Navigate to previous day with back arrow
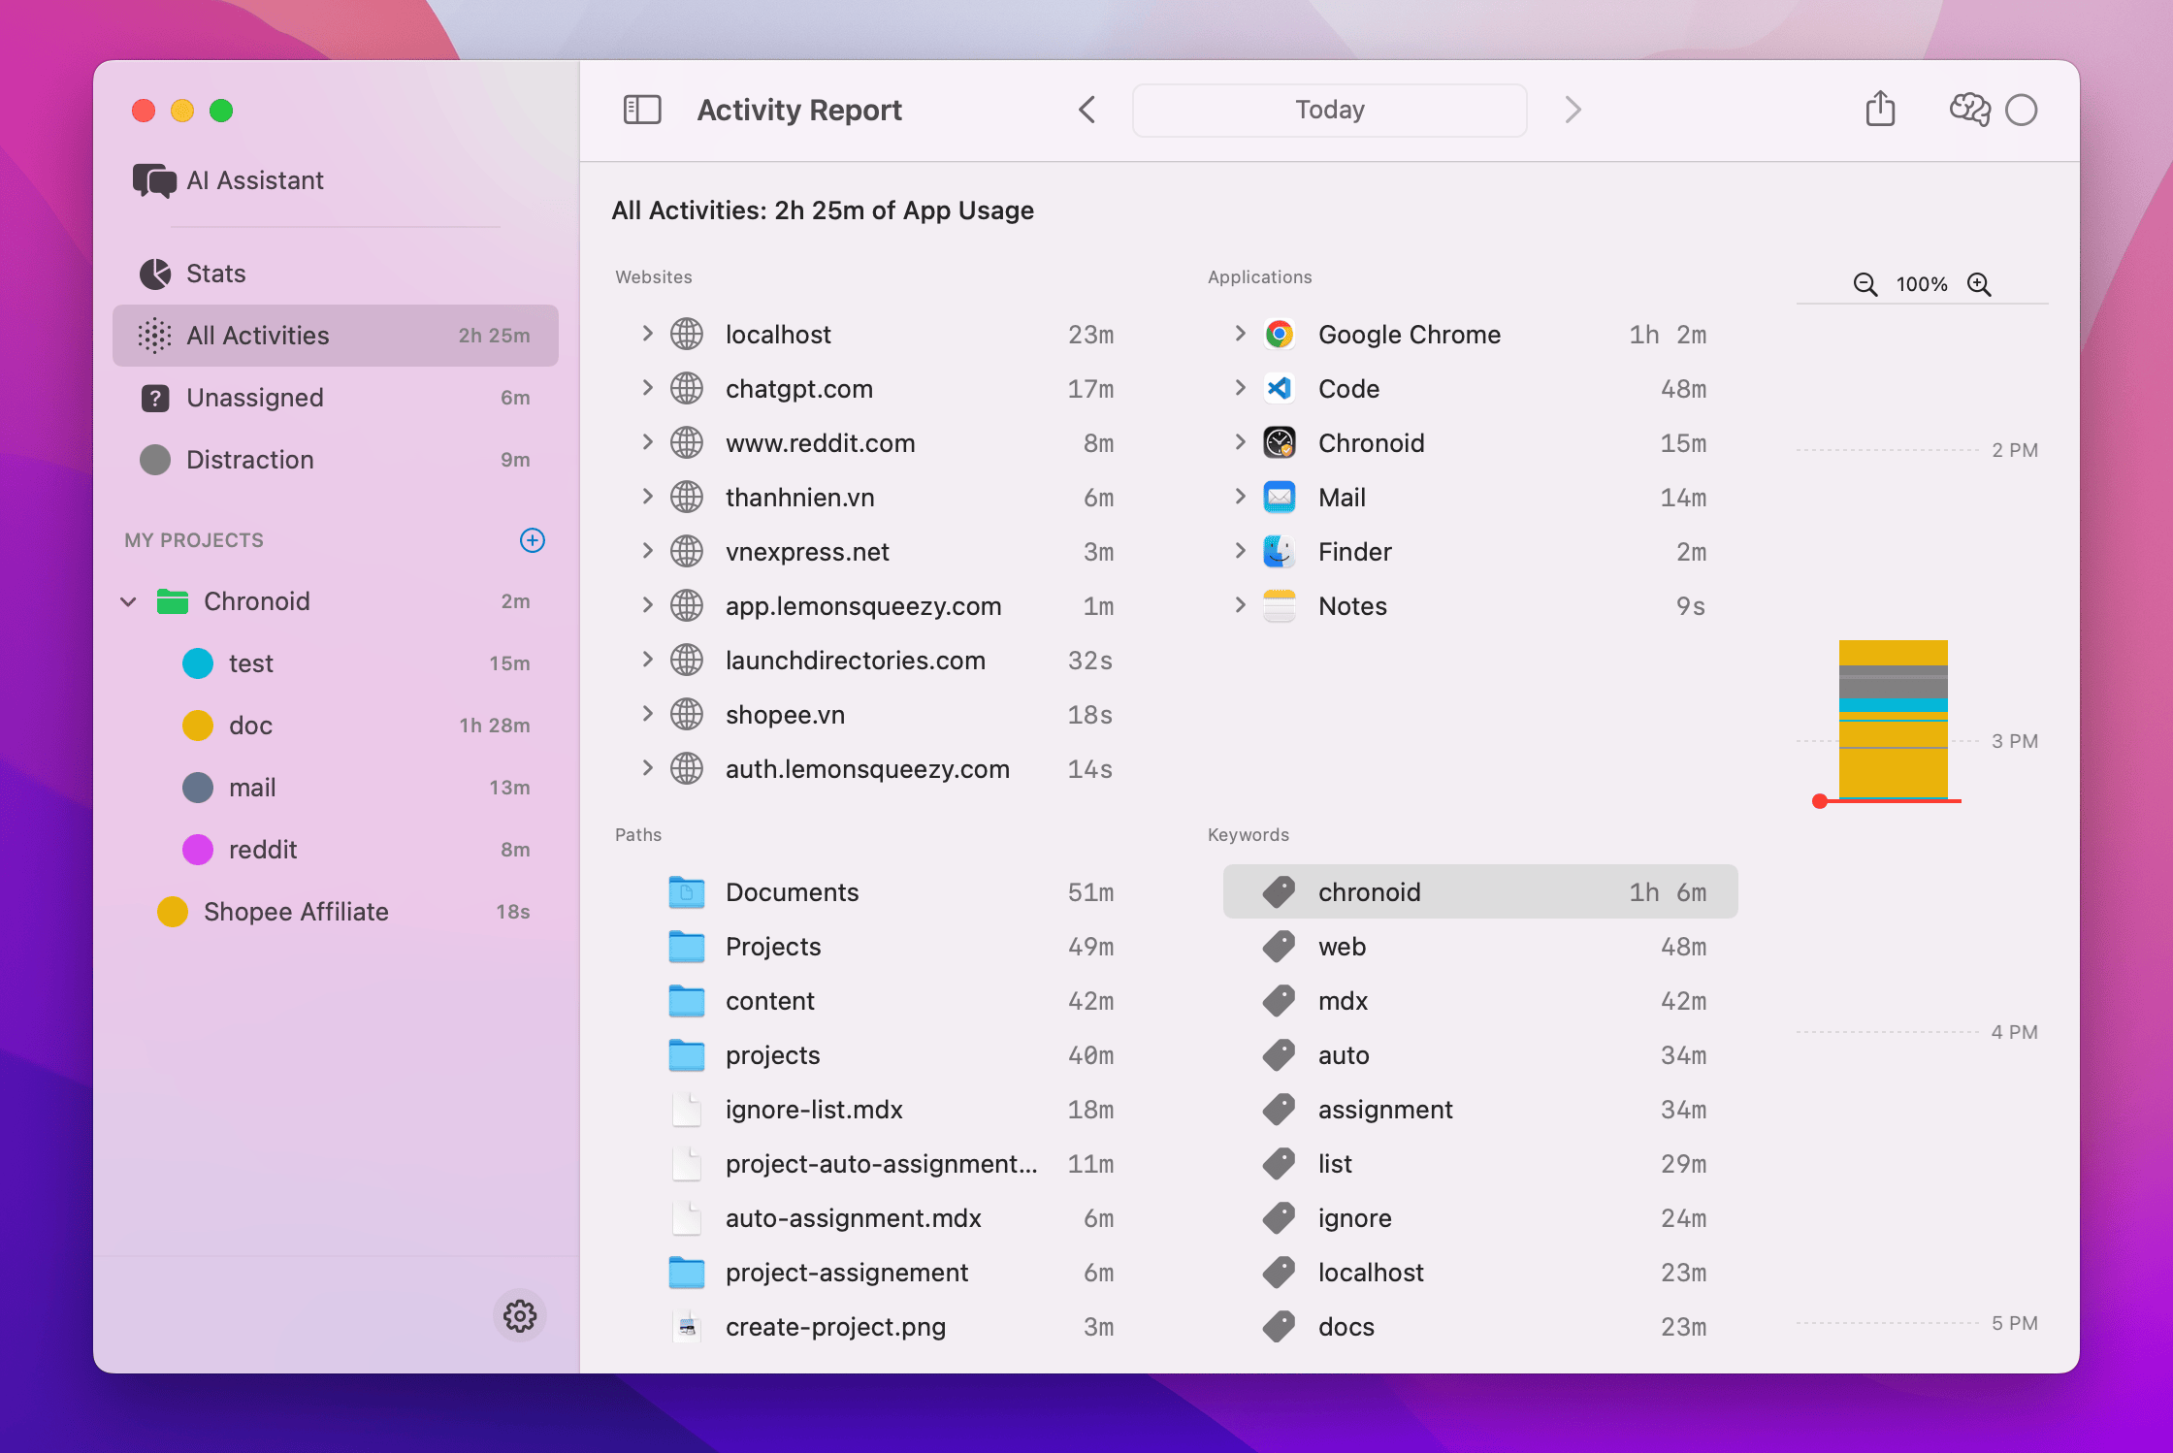 pos(1086,110)
